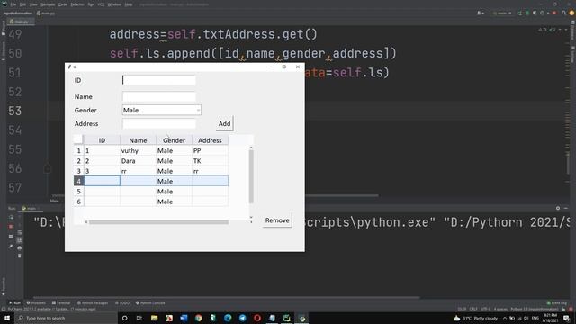The height and width of the screenshot is (324, 576).
Task: Open the Help menu in PyCharm
Action: (x=129, y=4)
